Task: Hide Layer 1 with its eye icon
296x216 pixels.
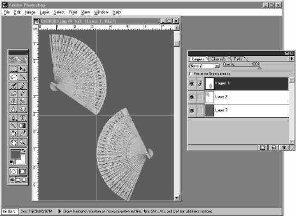Action: tap(192, 83)
